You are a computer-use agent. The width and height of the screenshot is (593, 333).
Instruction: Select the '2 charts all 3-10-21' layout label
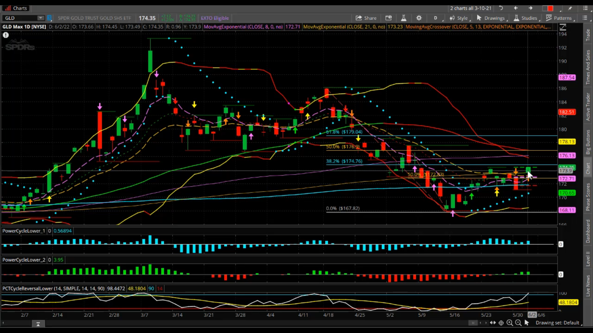[x=470, y=8]
